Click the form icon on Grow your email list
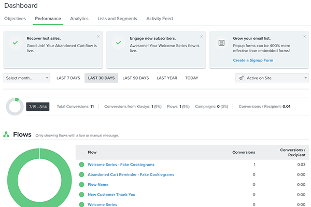 (221, 43)
